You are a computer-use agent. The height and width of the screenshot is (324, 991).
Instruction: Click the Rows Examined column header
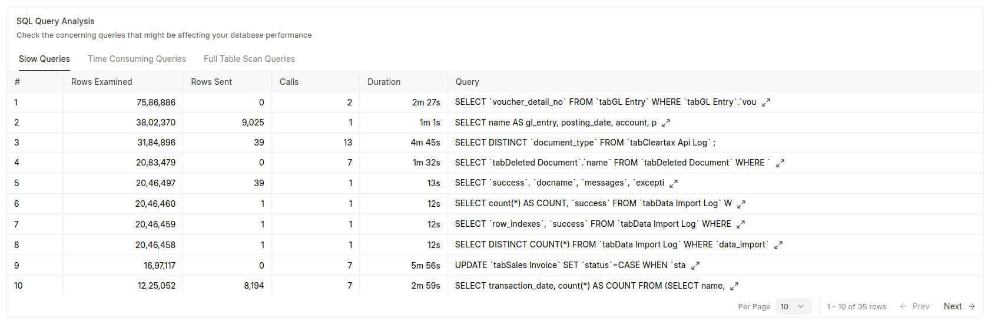(x=101, y=82)
